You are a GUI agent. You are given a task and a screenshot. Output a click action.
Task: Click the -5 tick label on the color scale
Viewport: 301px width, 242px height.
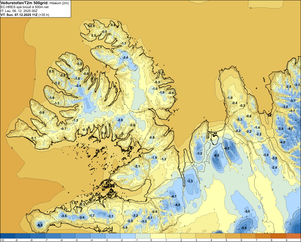pyautogui.click(x=76, y=240)
